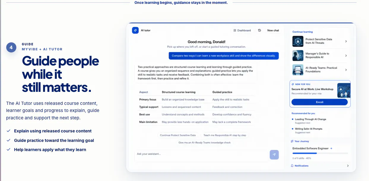Select the Build an organized knowledge base cell
Screen dimensions: 369x181
pyautogui.click(x=183, y=100)
